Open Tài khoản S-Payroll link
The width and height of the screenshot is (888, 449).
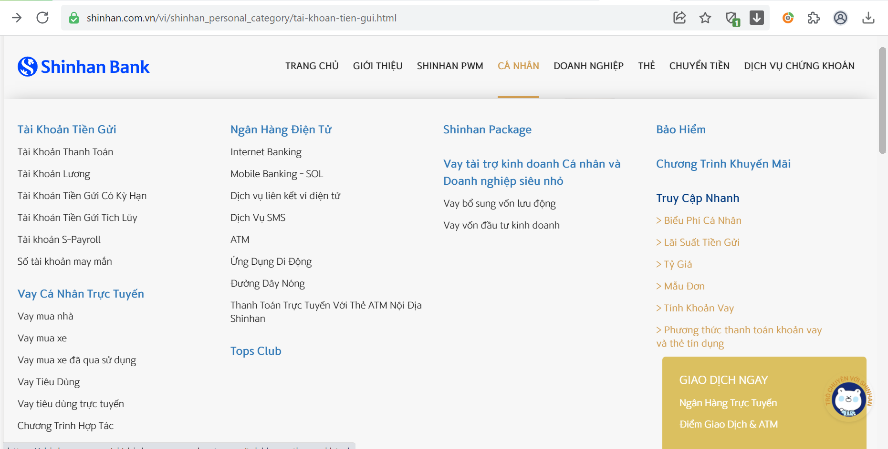[59, 239]
